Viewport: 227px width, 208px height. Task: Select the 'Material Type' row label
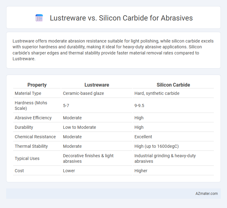[28, 93]
